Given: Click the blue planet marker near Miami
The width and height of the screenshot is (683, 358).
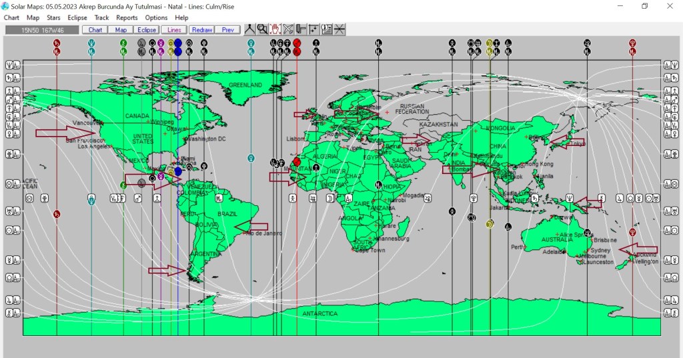Looking at the screenshot, I should tap(178, 171).
